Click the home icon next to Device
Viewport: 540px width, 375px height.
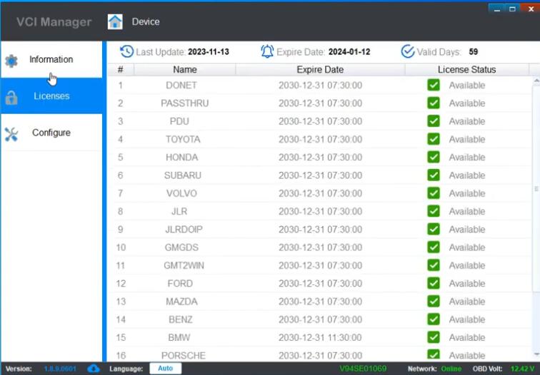pos(115,22)
